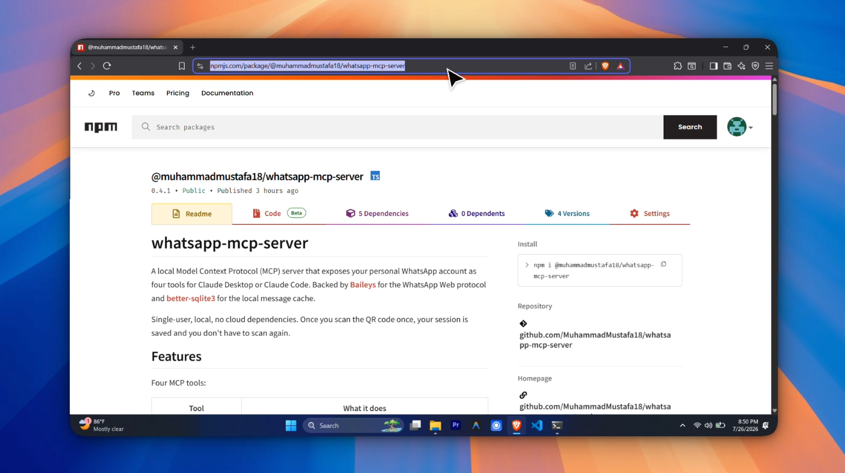Open site settings icon in address bar
Screen dimensions: 845x473
[x=200, y=66]
